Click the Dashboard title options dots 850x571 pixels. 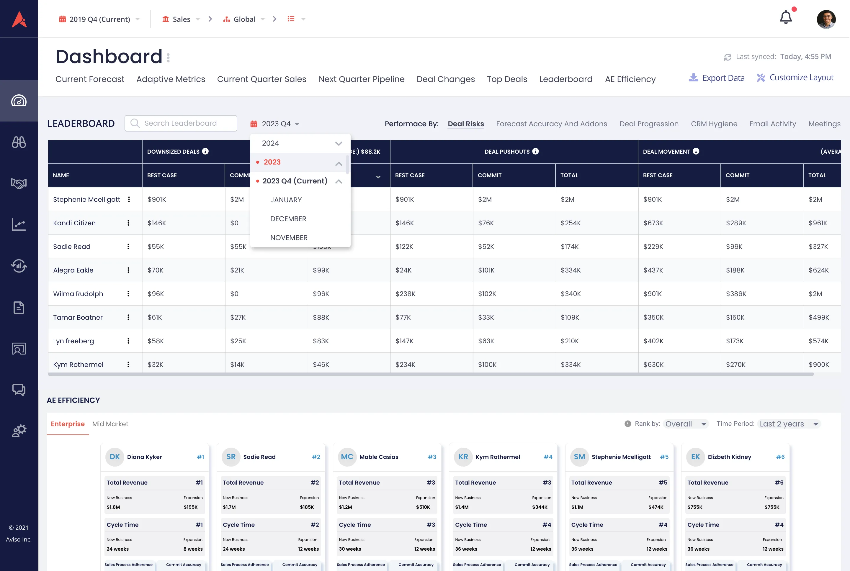click(x=168, y=58)
